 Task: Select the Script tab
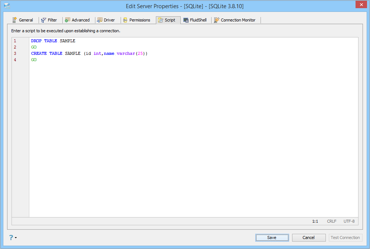tap(168, 20)
